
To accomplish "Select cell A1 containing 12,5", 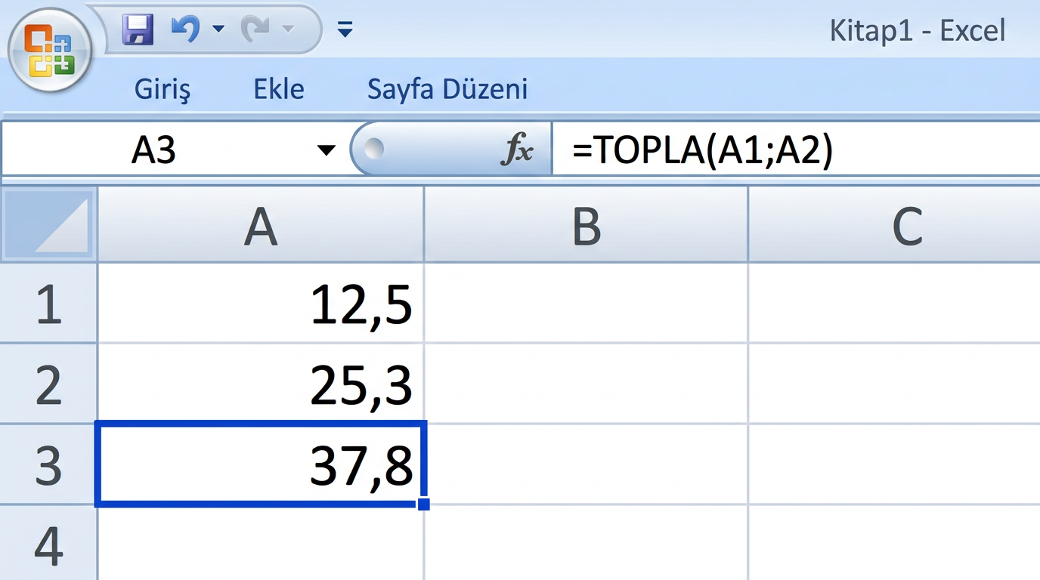I will (x=261, y=304).
